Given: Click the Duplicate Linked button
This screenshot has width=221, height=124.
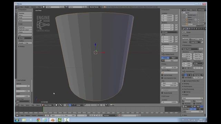Looking at the screenshot, I should (25, 30).
